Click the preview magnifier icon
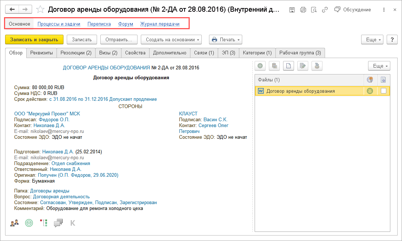Image resolution: width=402 pixels, height=241 pixels. pos(314,10)
